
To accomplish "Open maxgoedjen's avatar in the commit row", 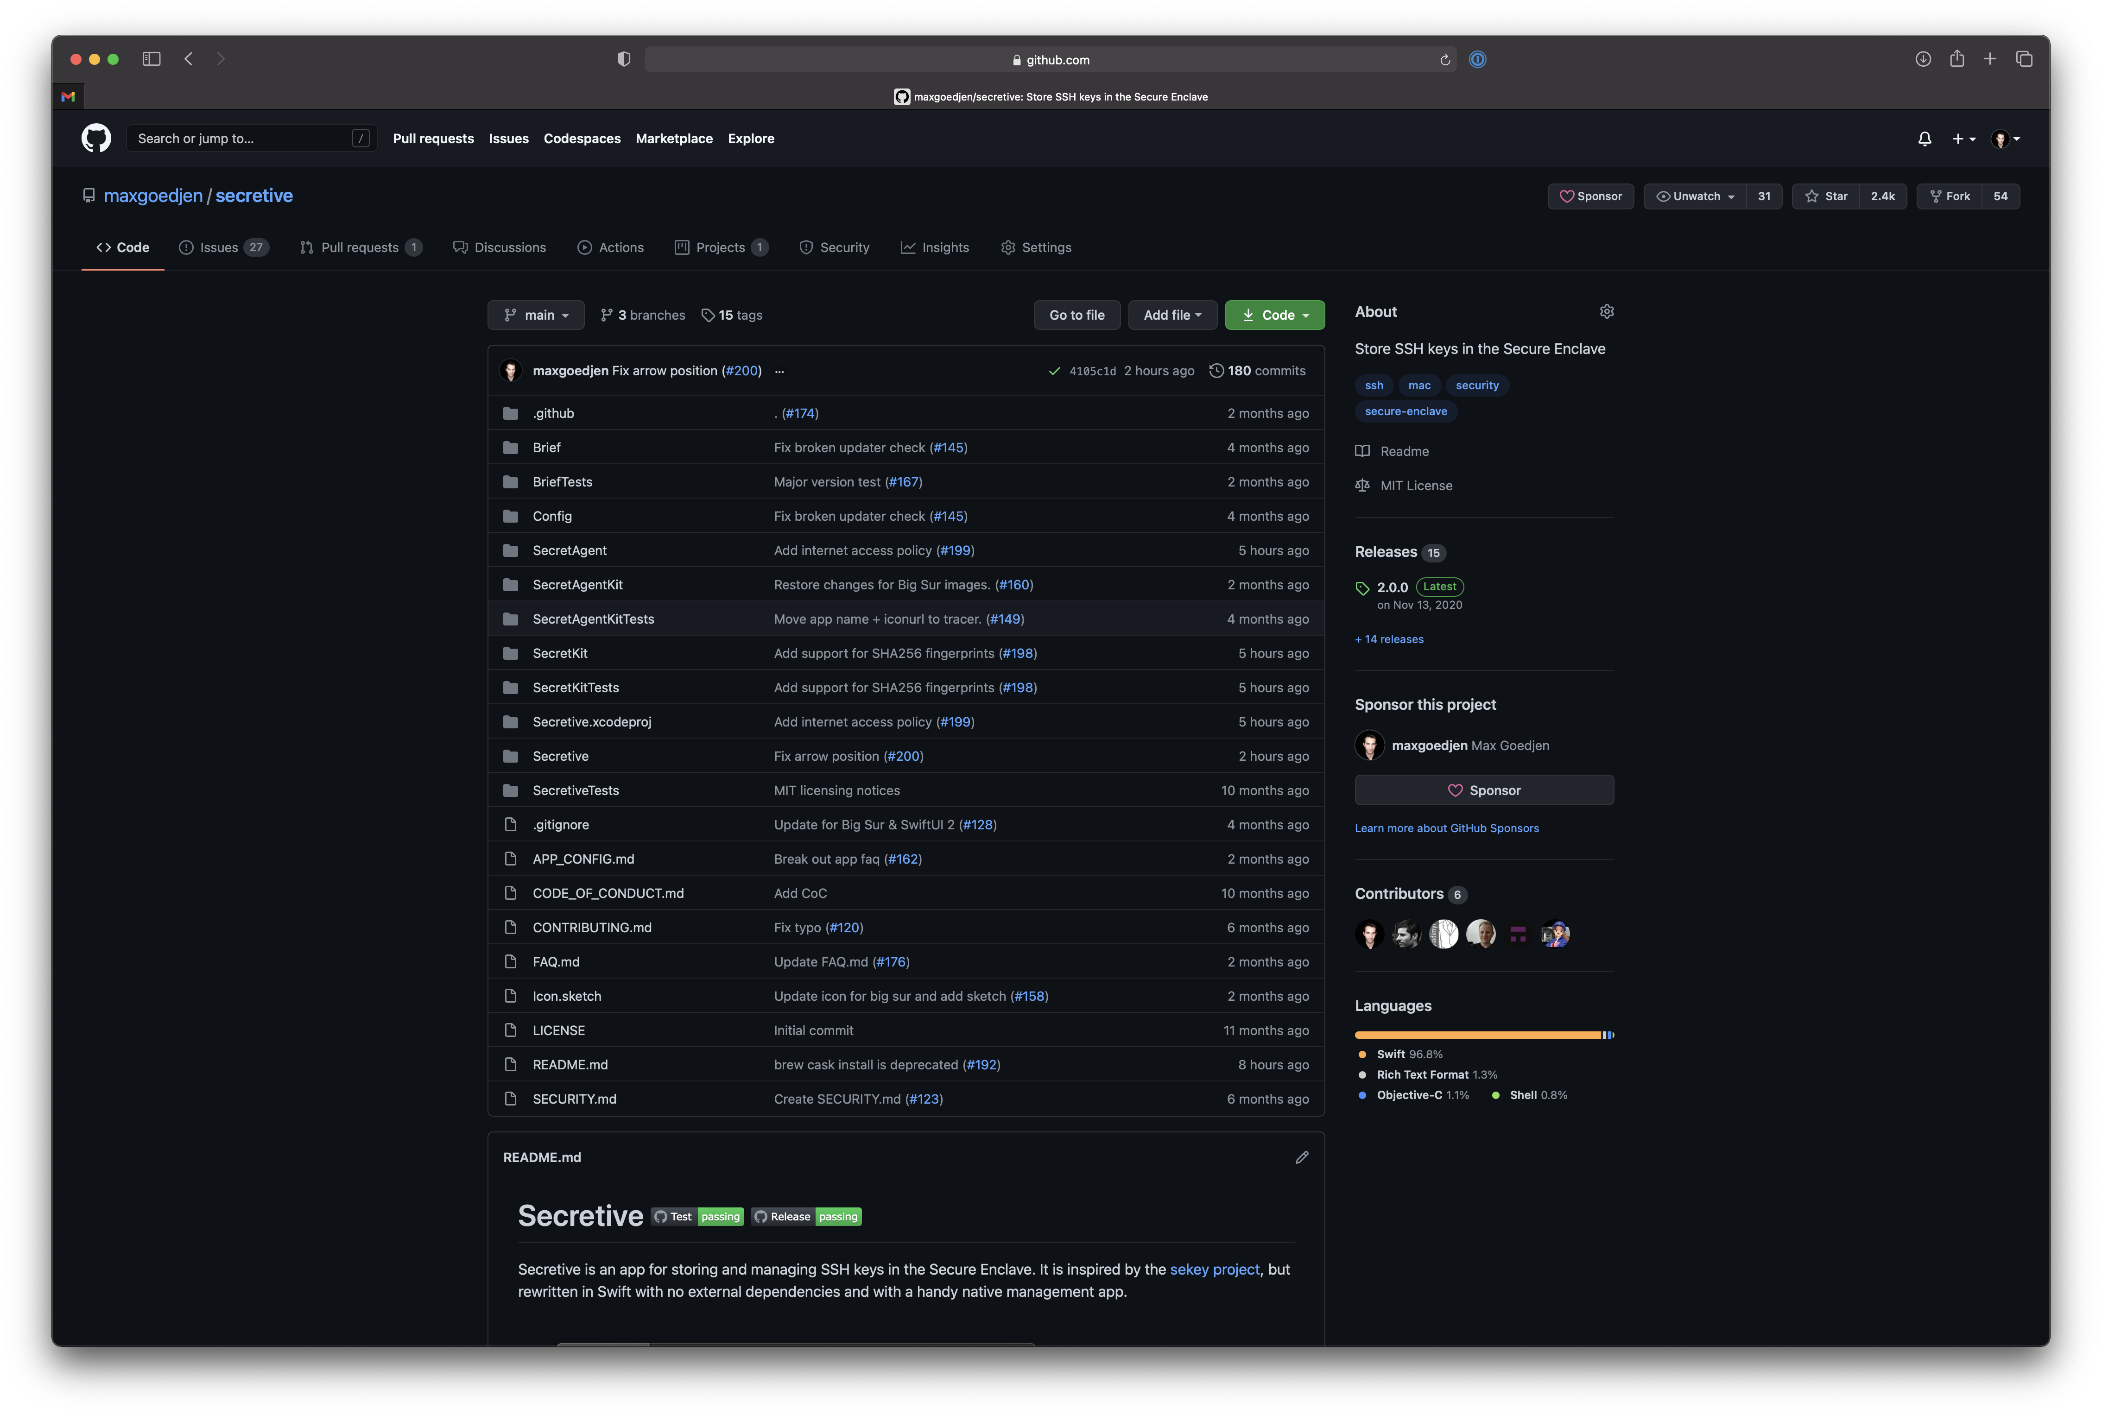I will (511, 371).
